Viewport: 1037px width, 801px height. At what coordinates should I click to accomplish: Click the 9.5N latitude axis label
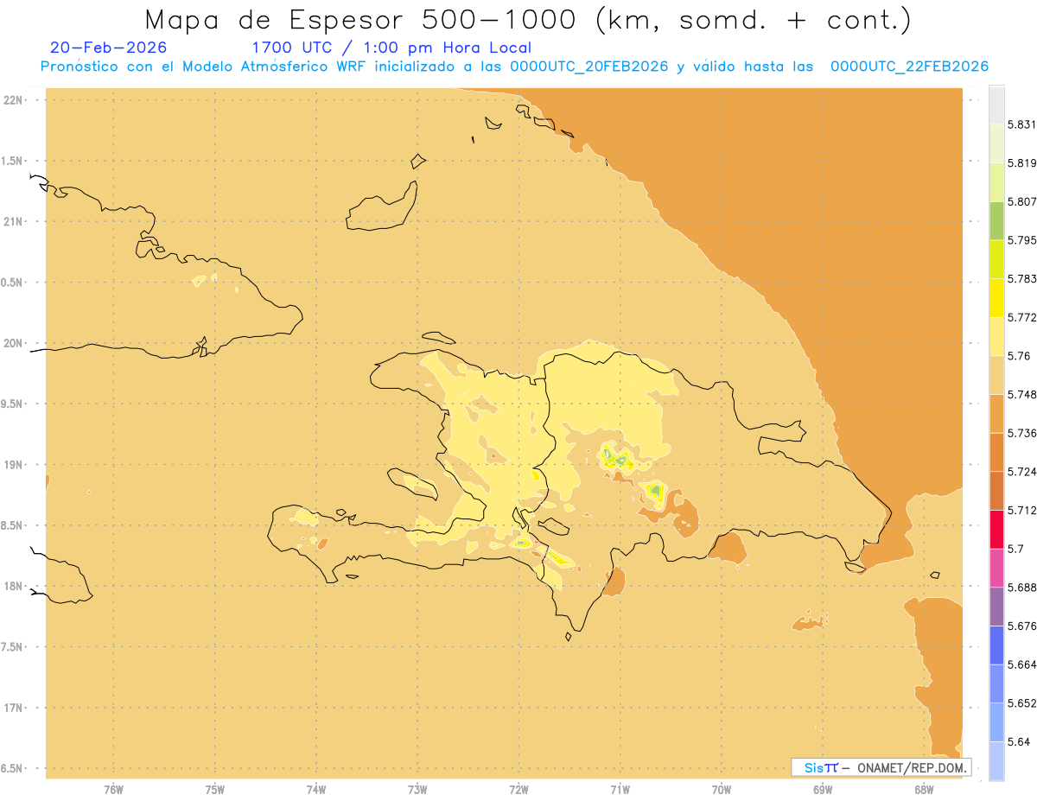12,404
